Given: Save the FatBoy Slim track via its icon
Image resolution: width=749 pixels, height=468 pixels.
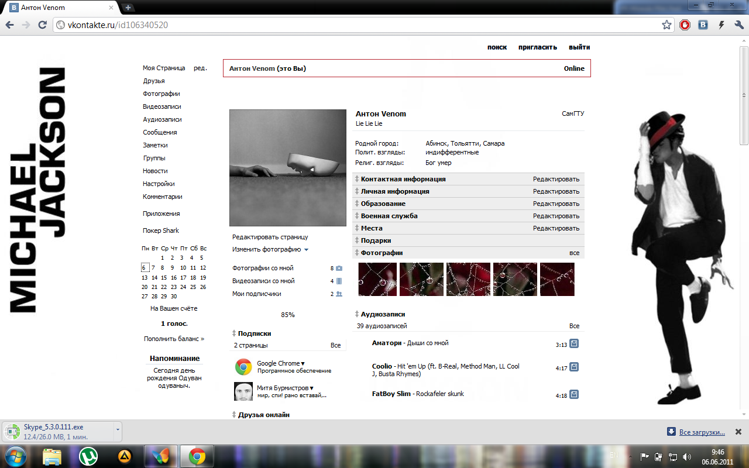Looking at the screenshot, I should (574, 394).
